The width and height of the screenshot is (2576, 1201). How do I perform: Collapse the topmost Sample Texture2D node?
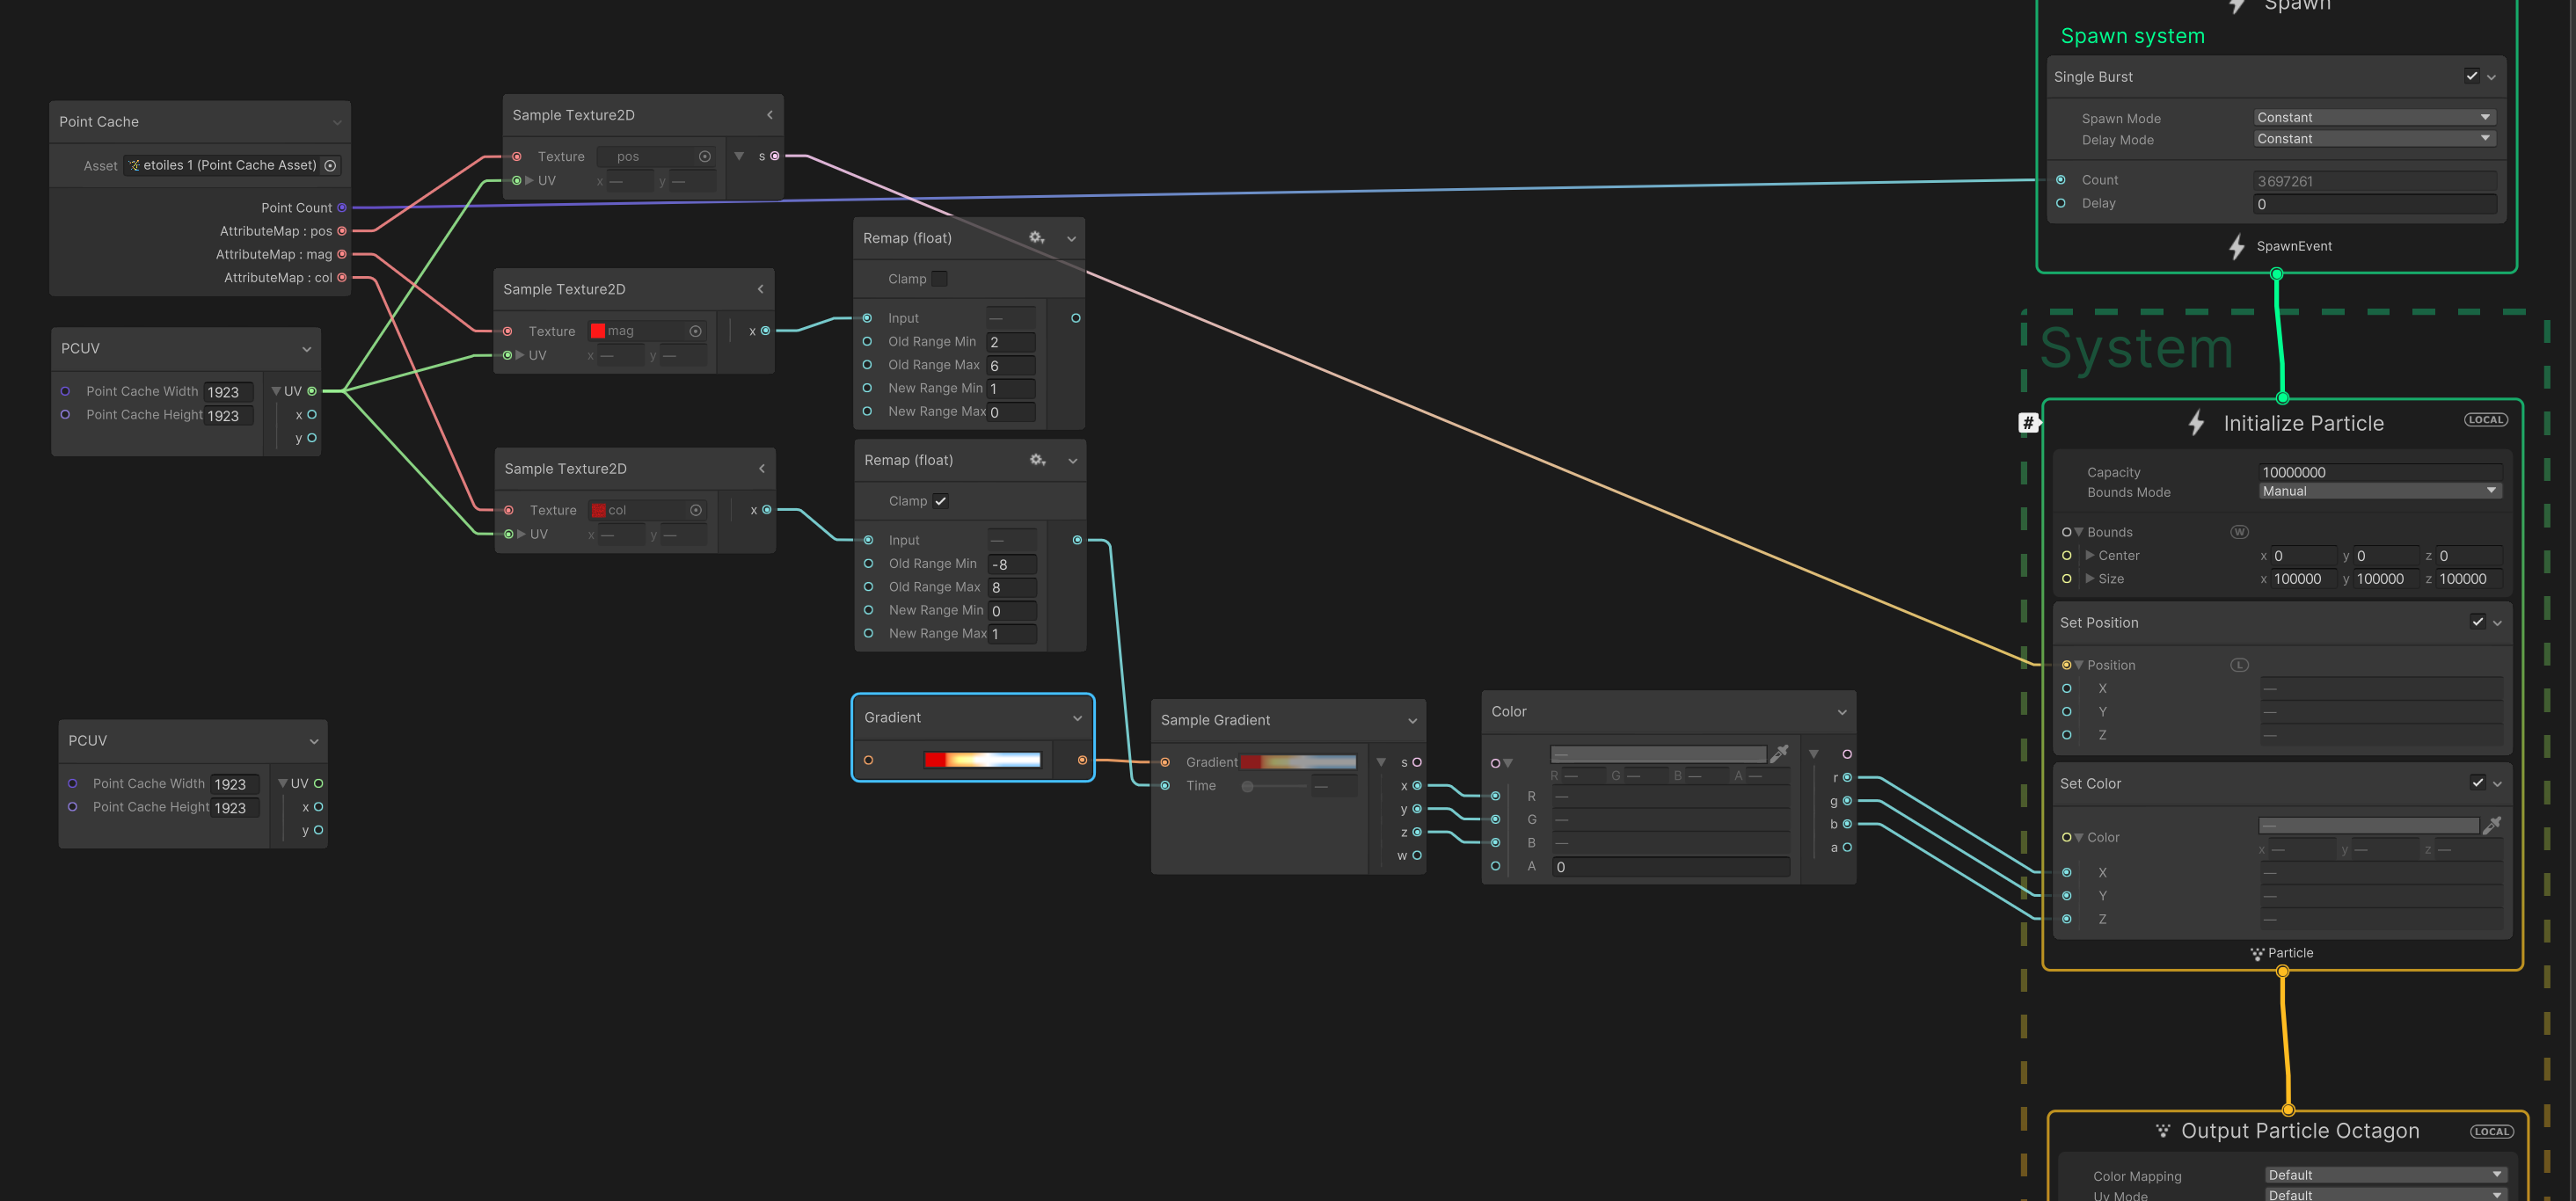click(x=769, y=115)
